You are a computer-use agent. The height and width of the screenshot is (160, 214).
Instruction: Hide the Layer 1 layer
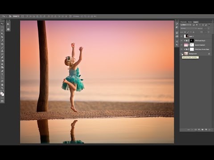click(181, 36)
